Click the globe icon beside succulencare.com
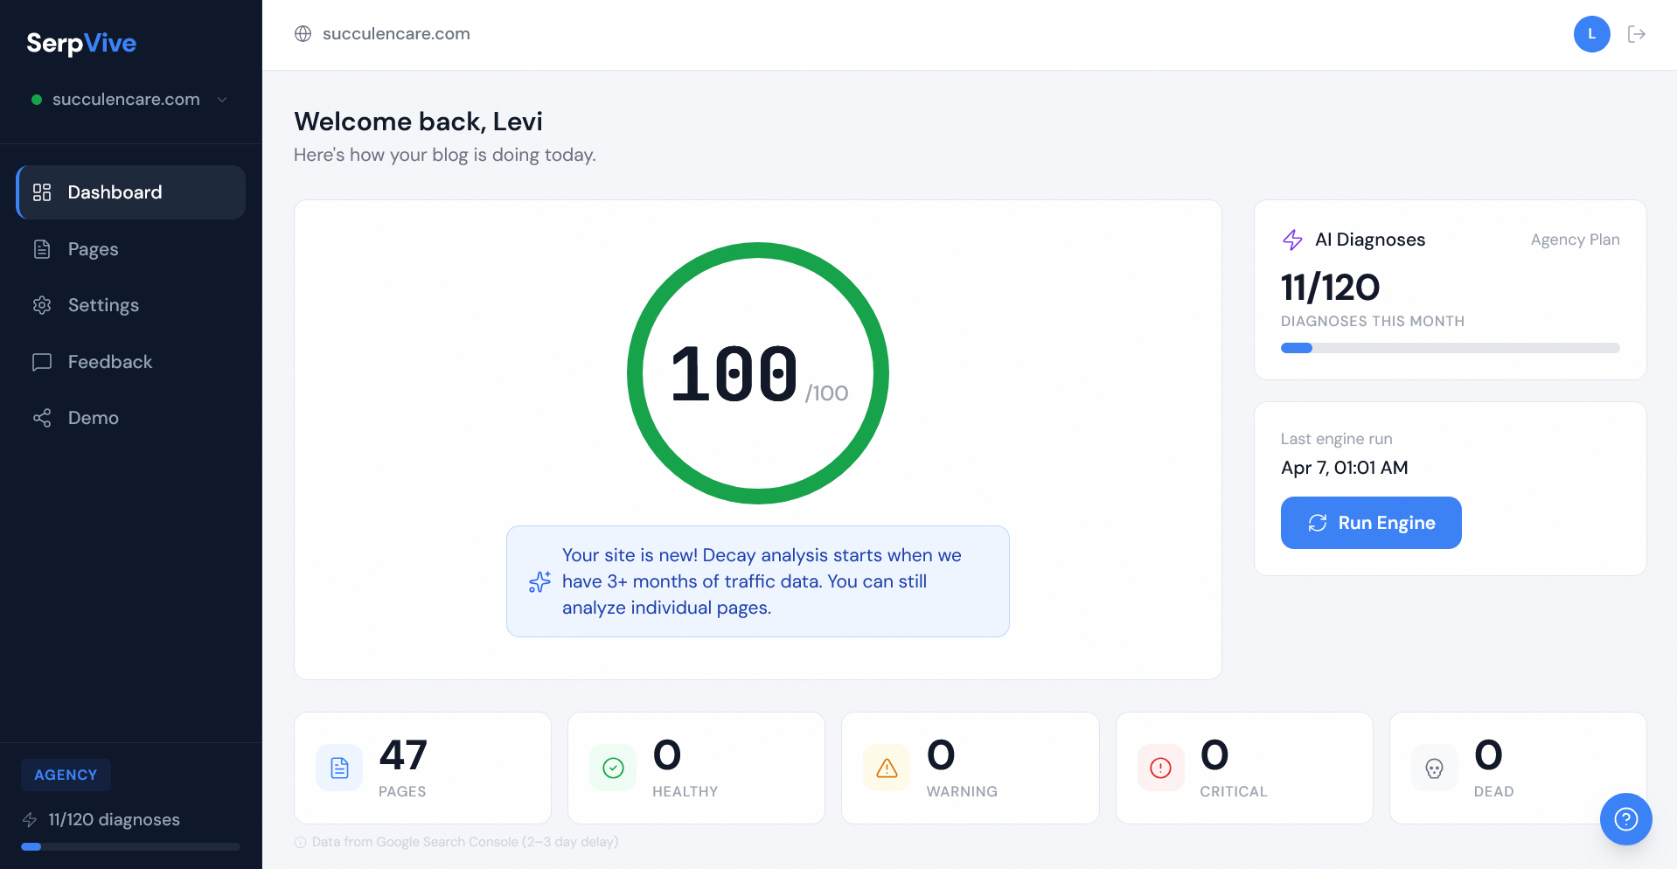Screen dimensions: 1677x869 (303, 34)
